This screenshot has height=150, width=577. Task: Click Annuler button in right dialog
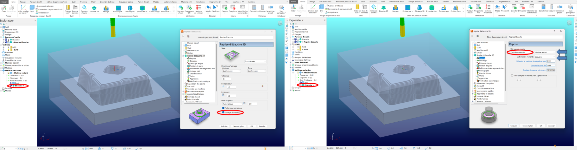tap(551, 126)
